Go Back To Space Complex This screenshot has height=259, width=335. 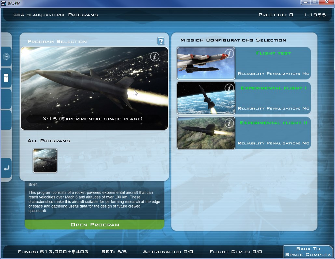click(x=308, y=252)
